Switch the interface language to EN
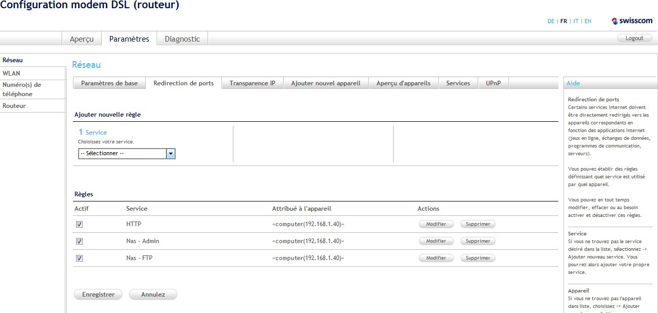The width and height of the screenshot is (658, 313). pyautogui.click(x=587, y=21)
